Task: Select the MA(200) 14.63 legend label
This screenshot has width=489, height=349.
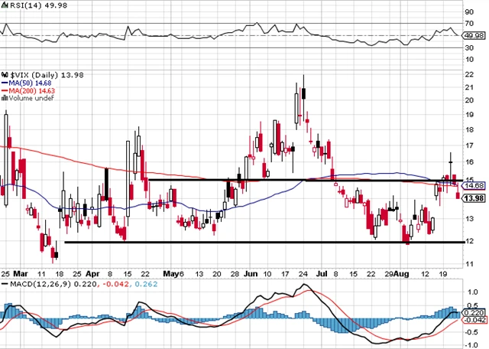Action: 30,90
